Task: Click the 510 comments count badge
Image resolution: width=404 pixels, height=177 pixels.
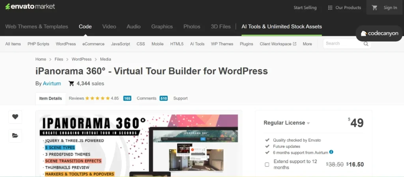Action: (164, 98)
